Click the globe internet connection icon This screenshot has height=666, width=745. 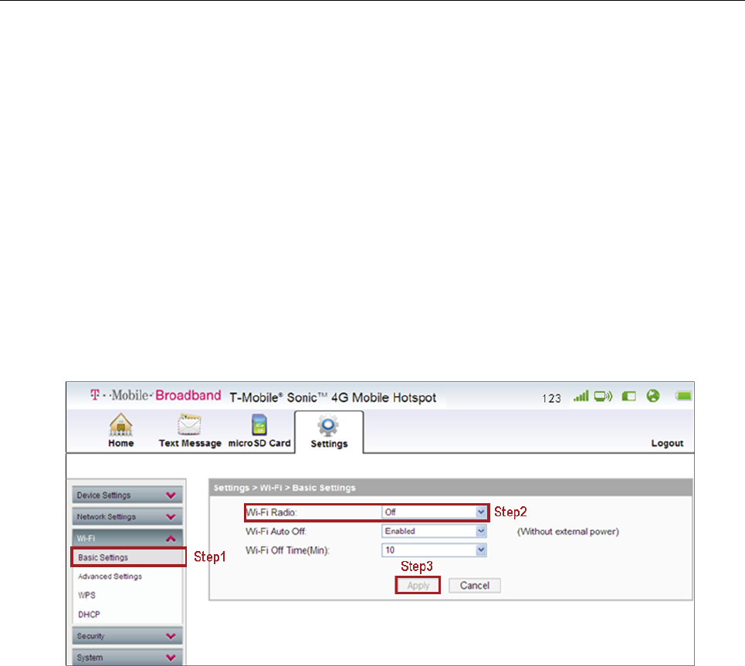point(653,396)
